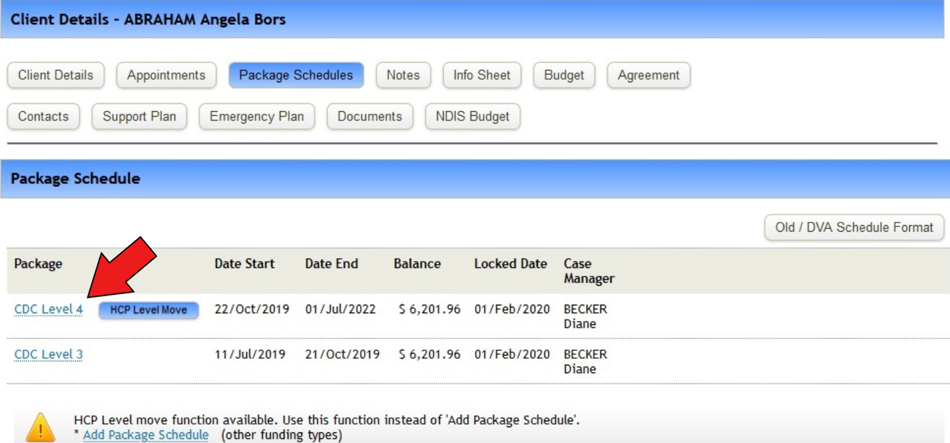This screenshot has height=443, width=950.
Task: Open the Support Plan
Action: click(139, 117)
